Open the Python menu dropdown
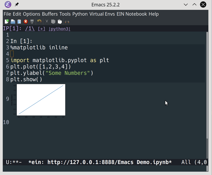 click(80, 14)
